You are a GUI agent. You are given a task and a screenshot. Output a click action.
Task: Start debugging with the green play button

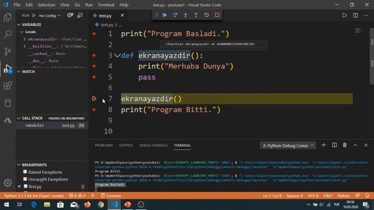pos(34,16)
